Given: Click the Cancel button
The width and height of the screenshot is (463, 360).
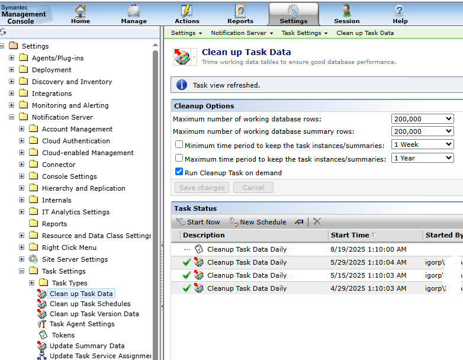Looking at the screenshot, I should [253, 188].
